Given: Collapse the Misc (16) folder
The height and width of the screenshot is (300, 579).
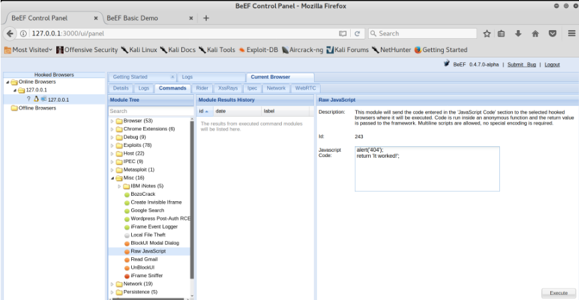Looking at the screenshot, I should coord(112,178).
